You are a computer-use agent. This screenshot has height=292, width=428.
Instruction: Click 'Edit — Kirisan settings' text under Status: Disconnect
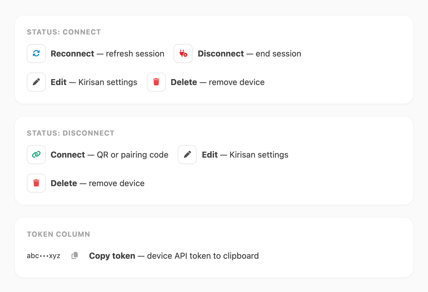(x=245, y=155)
